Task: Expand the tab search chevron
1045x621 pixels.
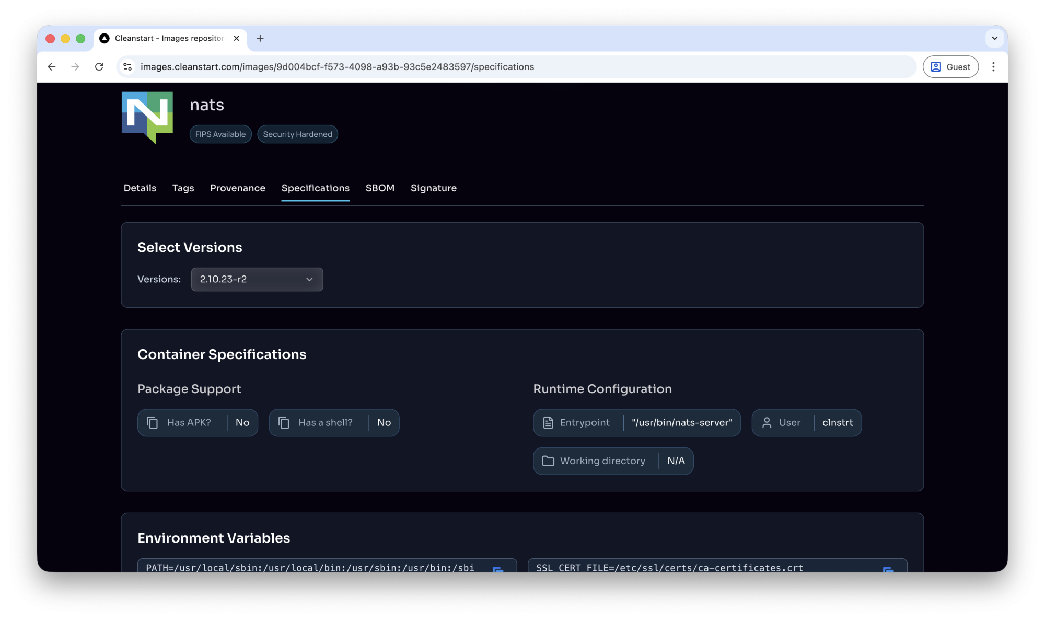Action: 994,38
